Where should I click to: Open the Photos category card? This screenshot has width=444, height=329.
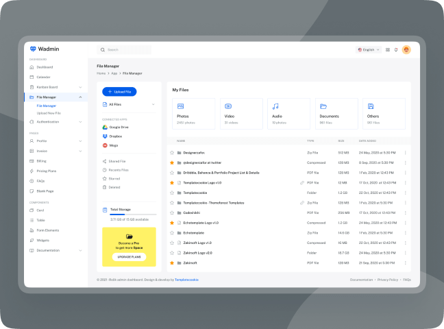coord(193,114)
